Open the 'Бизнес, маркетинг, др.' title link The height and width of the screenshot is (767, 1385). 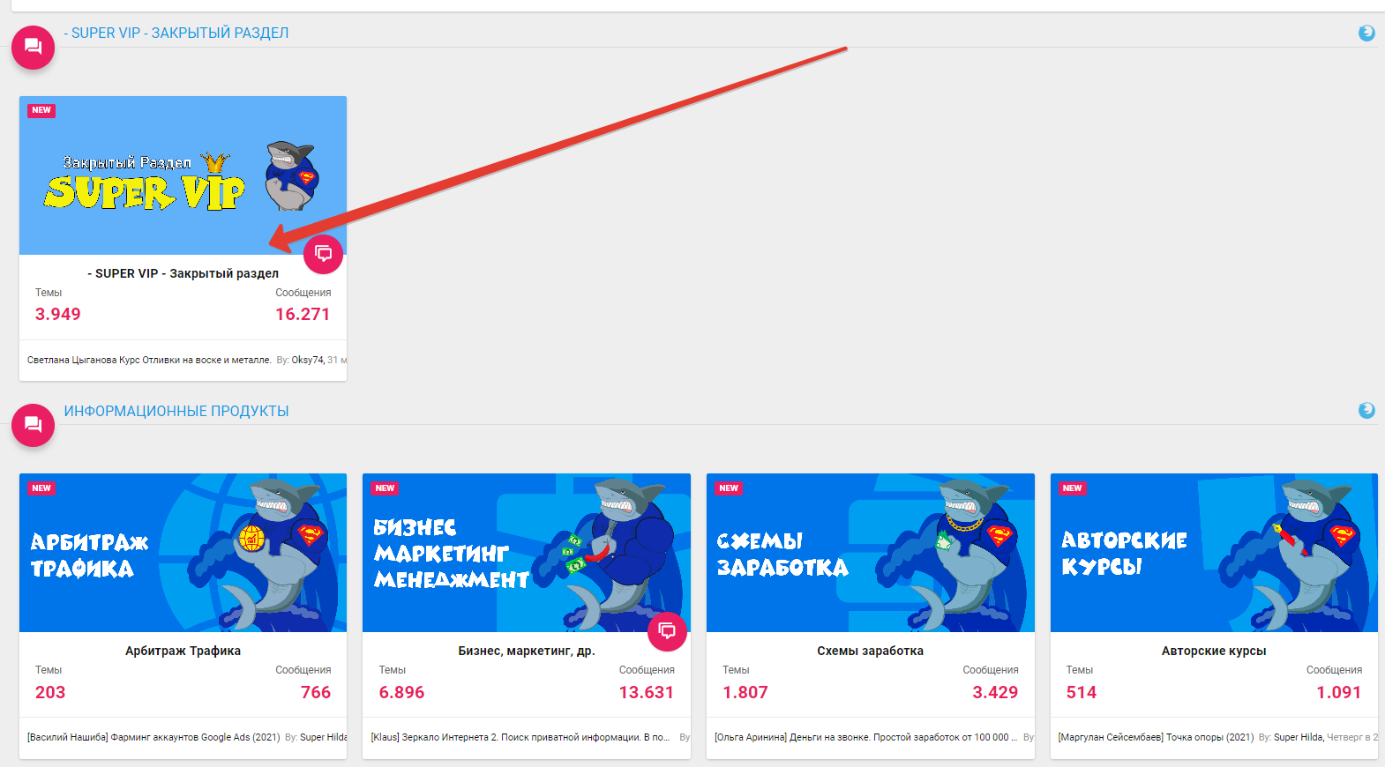coord(527,651)
